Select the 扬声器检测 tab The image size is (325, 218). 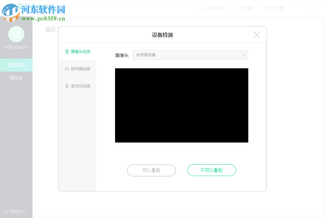(80, 69)
